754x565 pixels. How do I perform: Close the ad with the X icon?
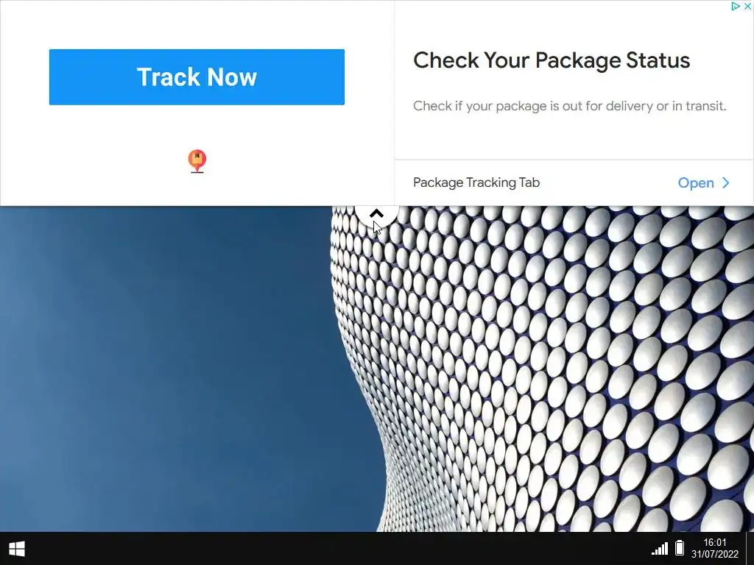click(x=748, y=6)
